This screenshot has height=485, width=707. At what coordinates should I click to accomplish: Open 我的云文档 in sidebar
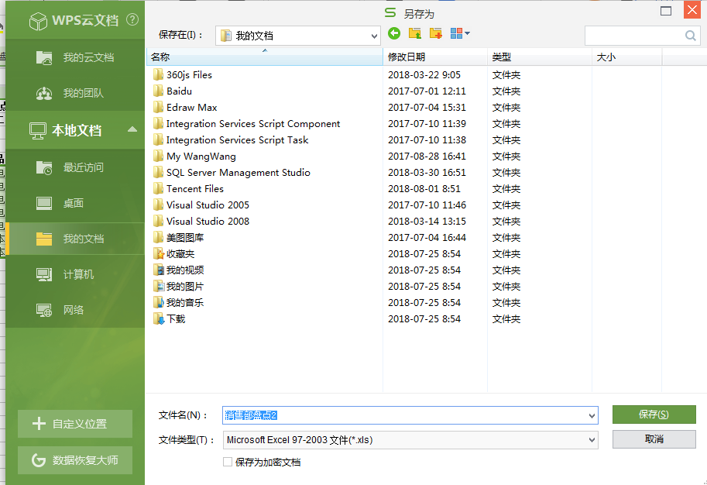coord(75,58)
